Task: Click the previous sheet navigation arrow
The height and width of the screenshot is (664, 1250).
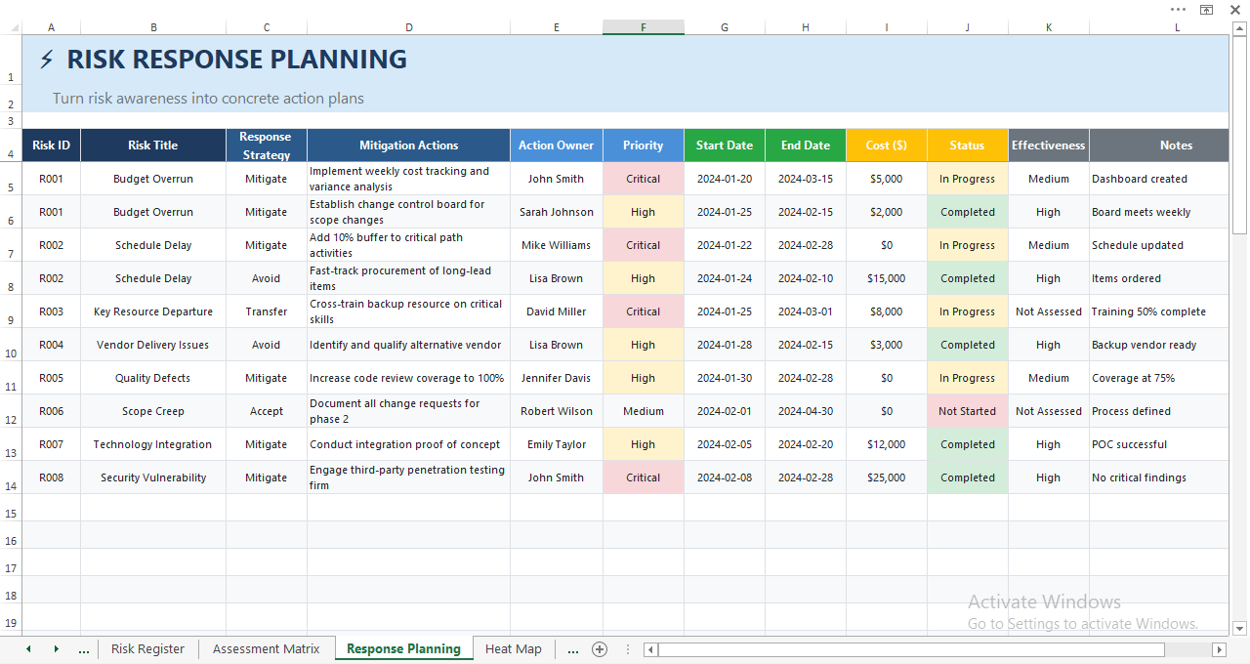Action: 28,649
